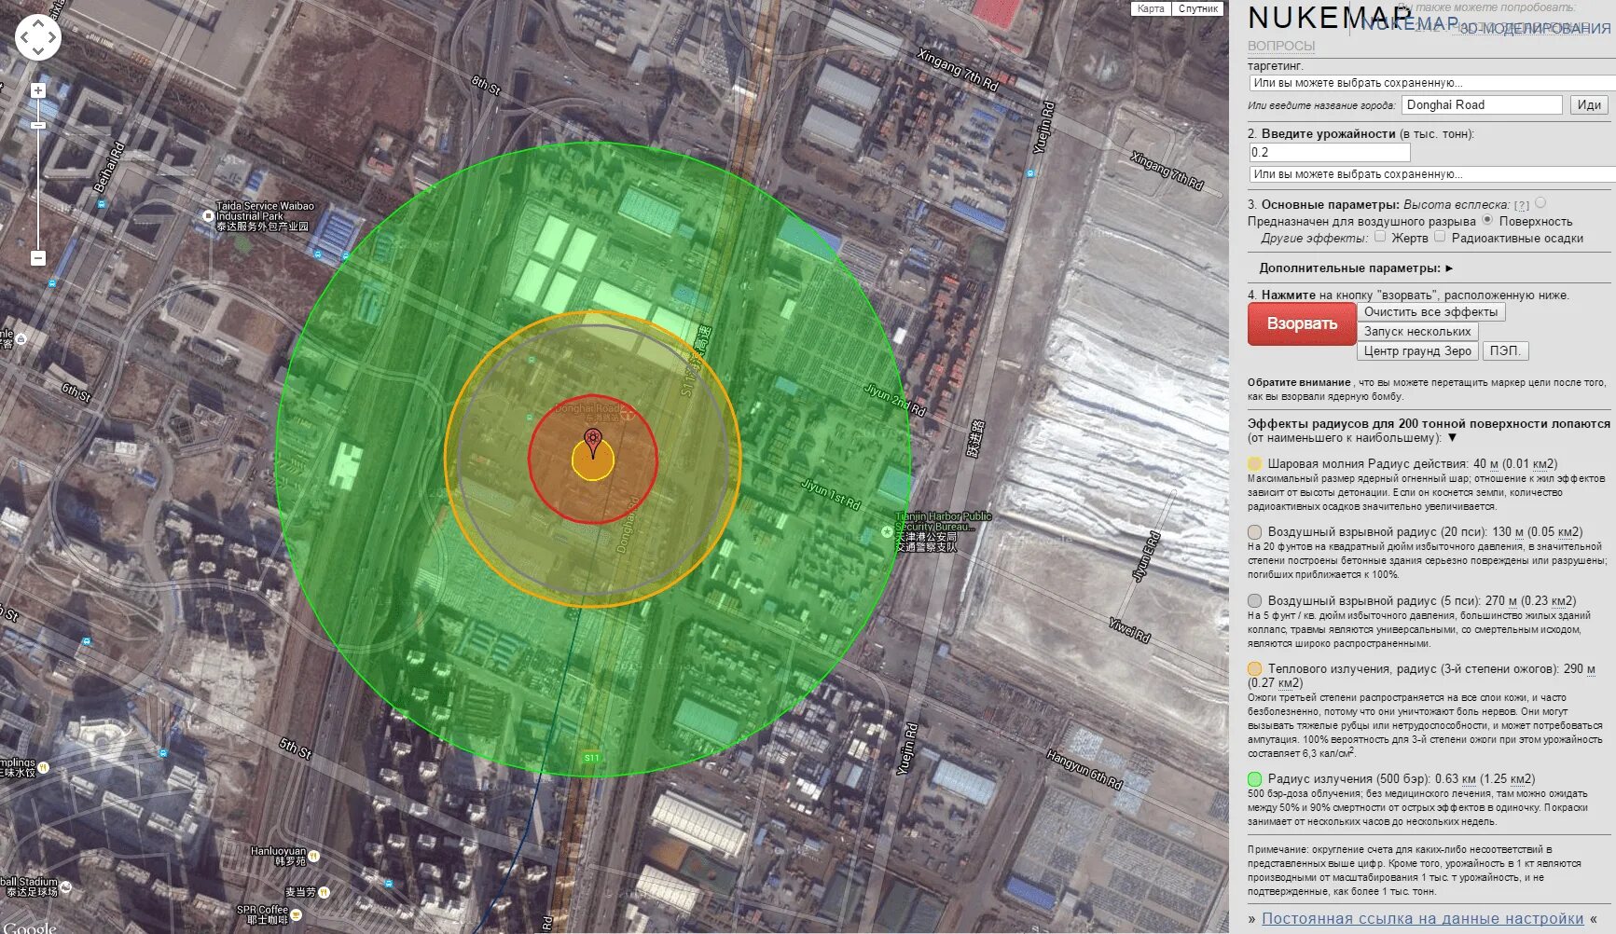
Task: Click the yield input field showing 0.2
Action: pos(1330,152)
